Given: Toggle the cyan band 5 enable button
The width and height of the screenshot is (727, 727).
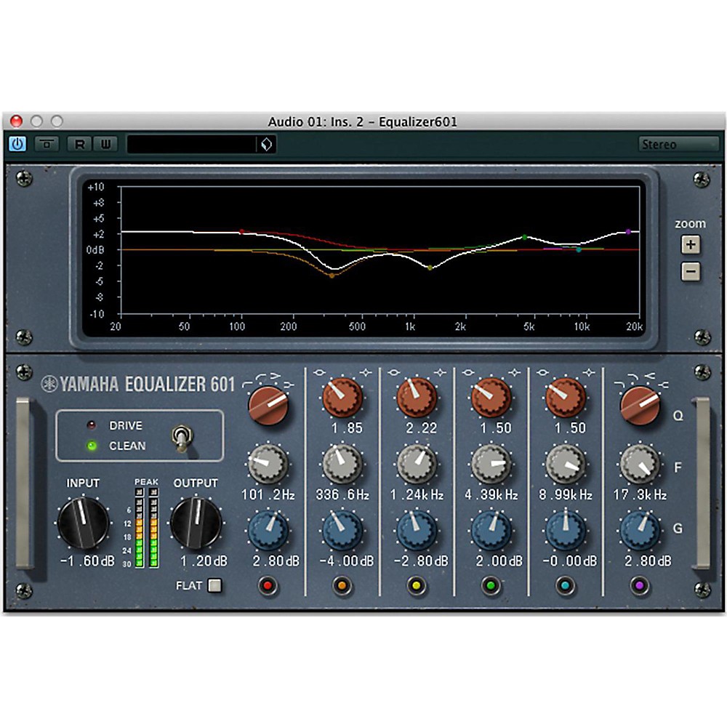Looking at the screenshot, I should coord(565,585).
